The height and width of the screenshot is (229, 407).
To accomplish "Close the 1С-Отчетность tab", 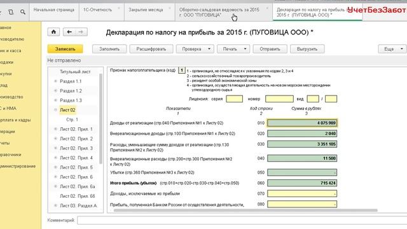I will pyautogui.click(x=119, y=8).
